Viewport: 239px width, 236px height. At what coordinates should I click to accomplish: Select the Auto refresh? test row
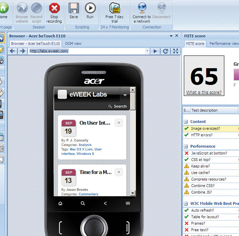pos(211,210)
